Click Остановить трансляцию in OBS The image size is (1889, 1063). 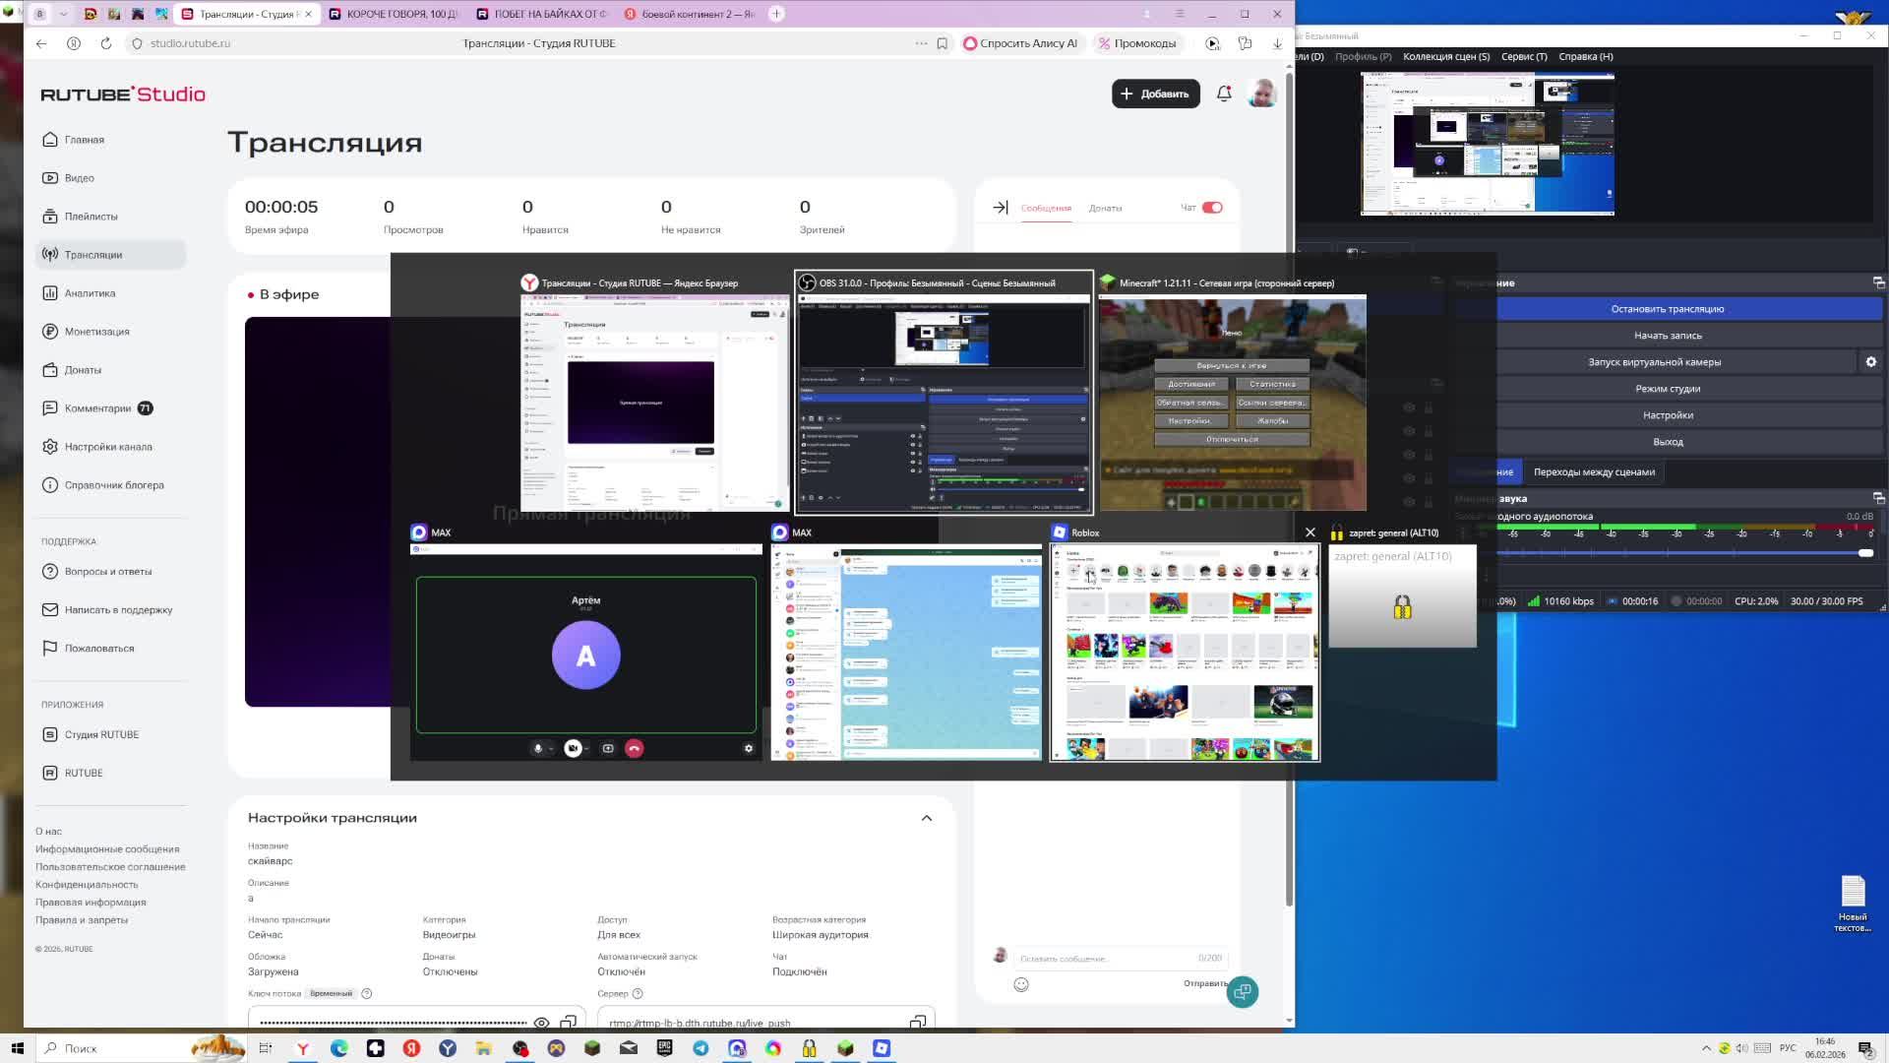click(1667, 309)
